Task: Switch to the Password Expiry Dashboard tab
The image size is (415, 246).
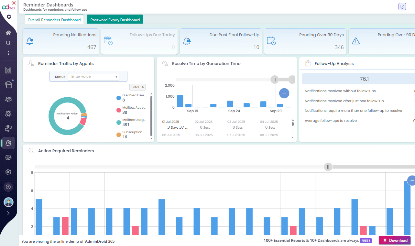Action: 115,19
